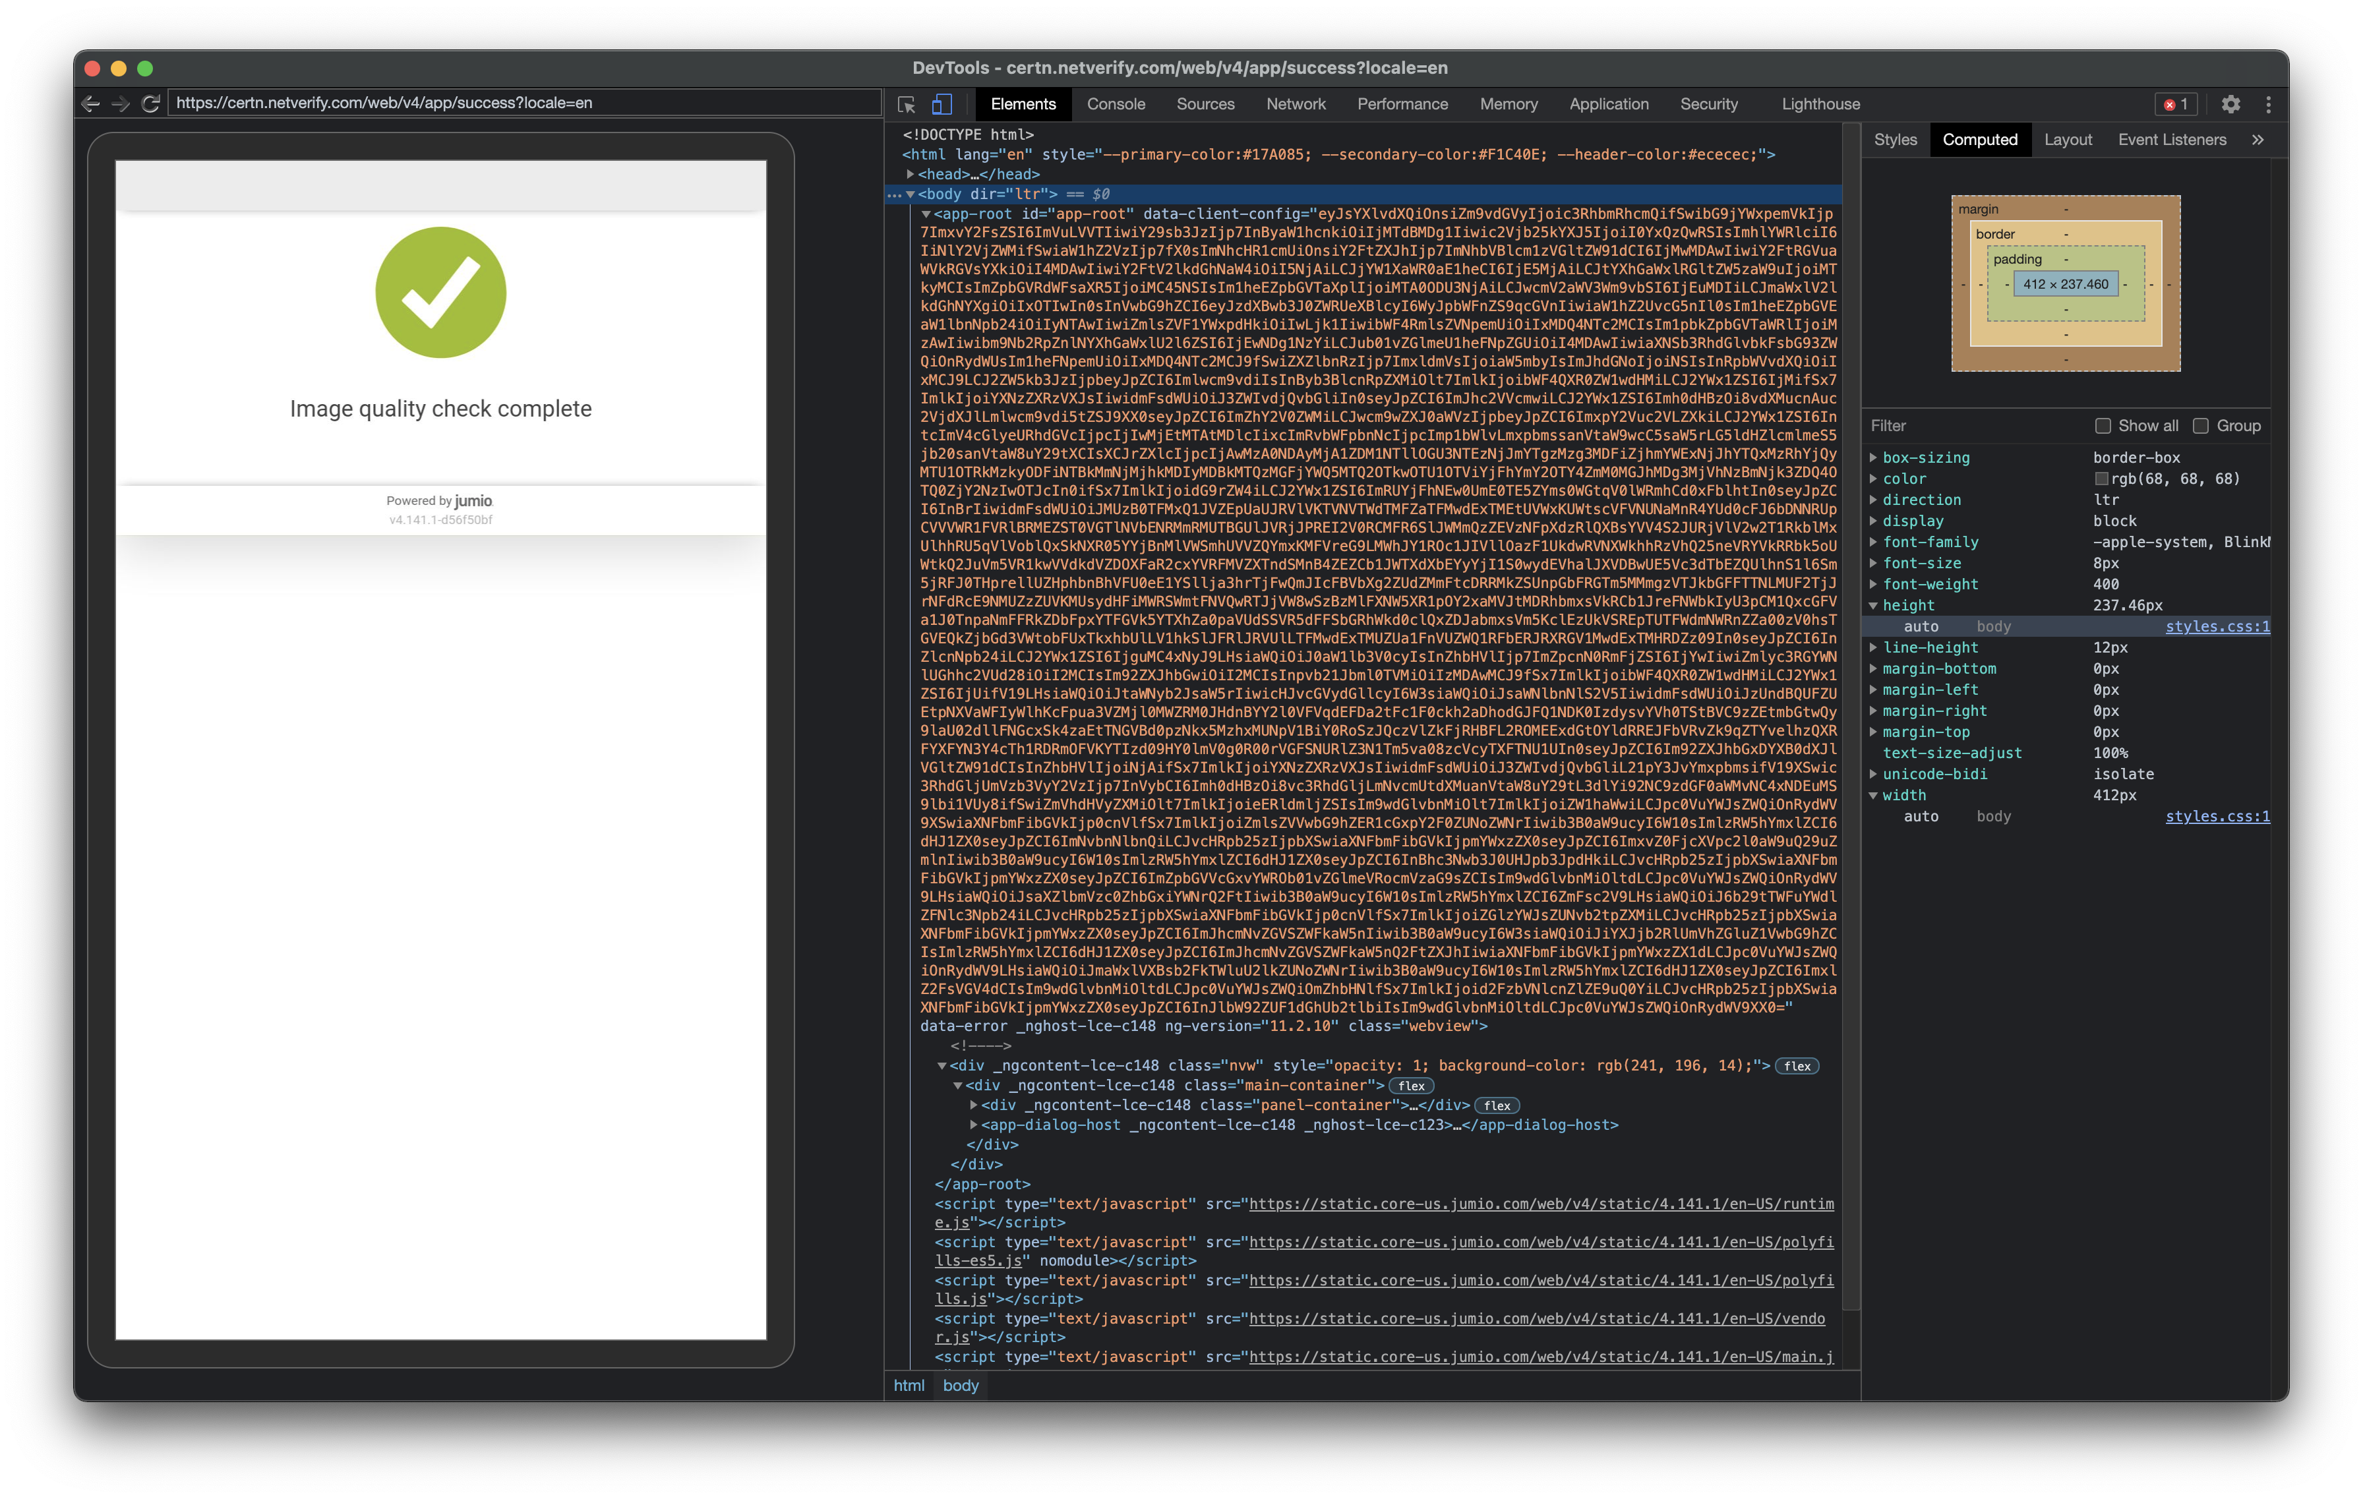
Task: Switch to the Console tab
Action: click(x=1116, y=104)
